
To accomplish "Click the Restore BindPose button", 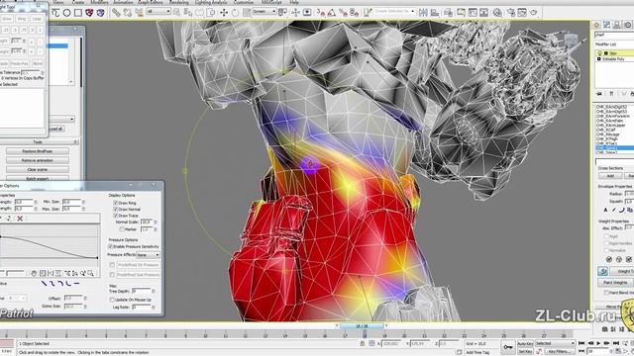I will (38, 151).
